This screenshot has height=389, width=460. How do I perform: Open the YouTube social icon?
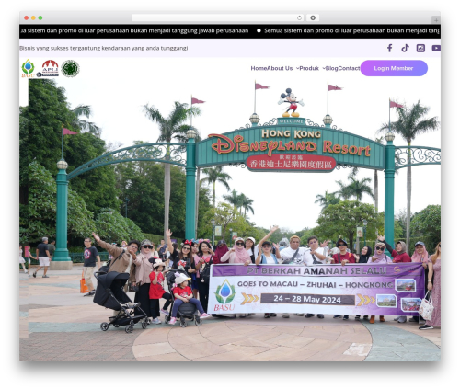pyautogui.click(x=436, y=48)
